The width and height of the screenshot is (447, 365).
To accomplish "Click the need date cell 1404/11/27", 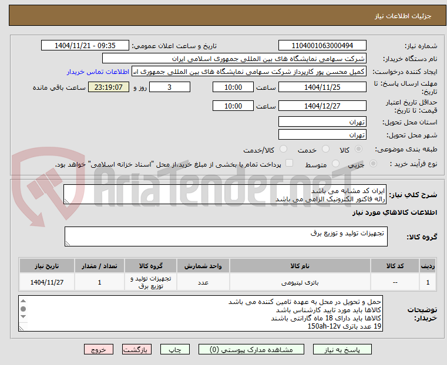I will click(x=47, y=282).
